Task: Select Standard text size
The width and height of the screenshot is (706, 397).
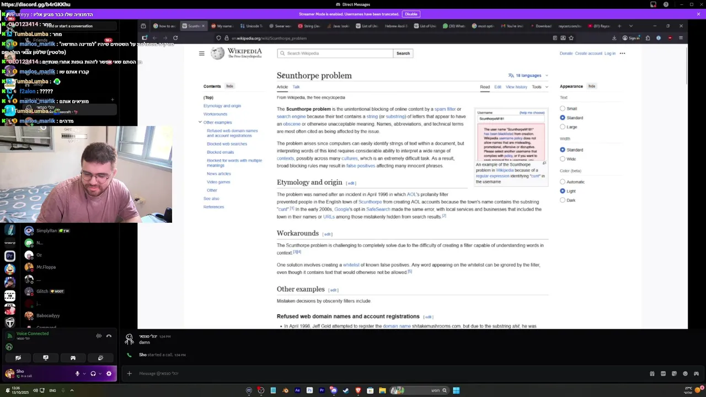Action: point(563,117)
